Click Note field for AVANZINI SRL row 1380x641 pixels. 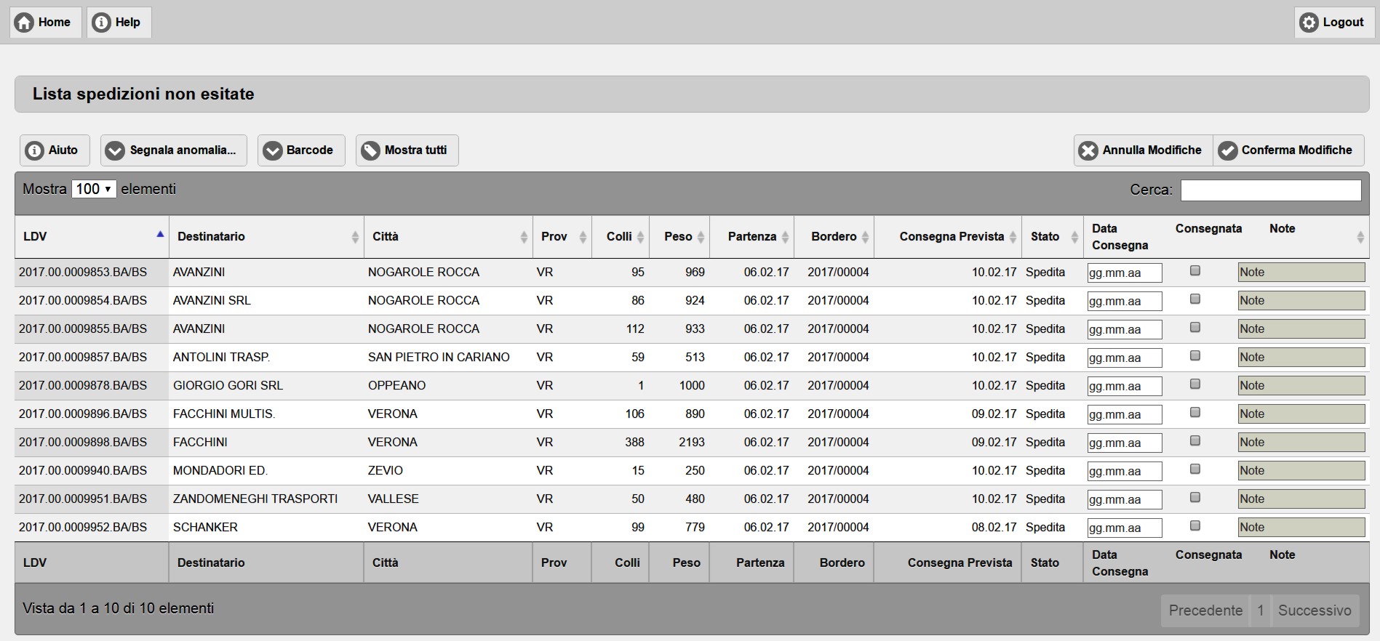coord(1301,301)
